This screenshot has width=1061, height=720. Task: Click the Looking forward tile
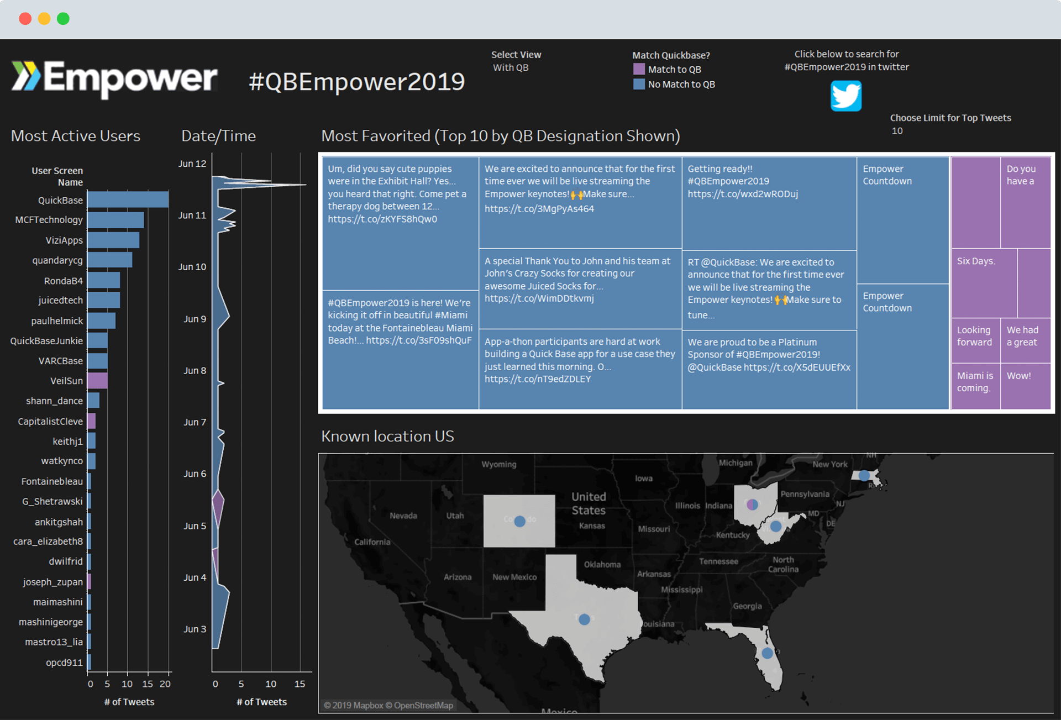[976, 340]
